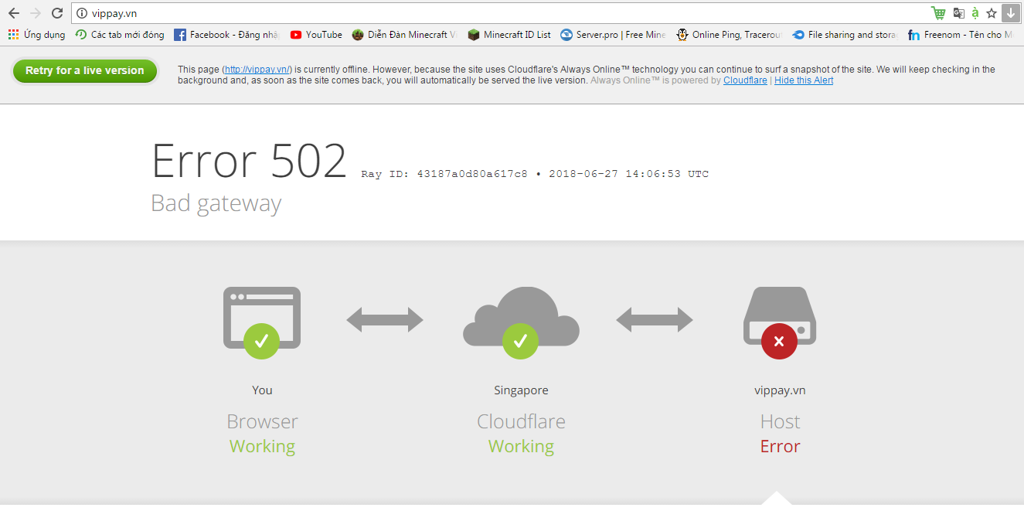This screenshot has height=528, width=1024.
Task: Go back using the browser back arrow
Action: 13,13
